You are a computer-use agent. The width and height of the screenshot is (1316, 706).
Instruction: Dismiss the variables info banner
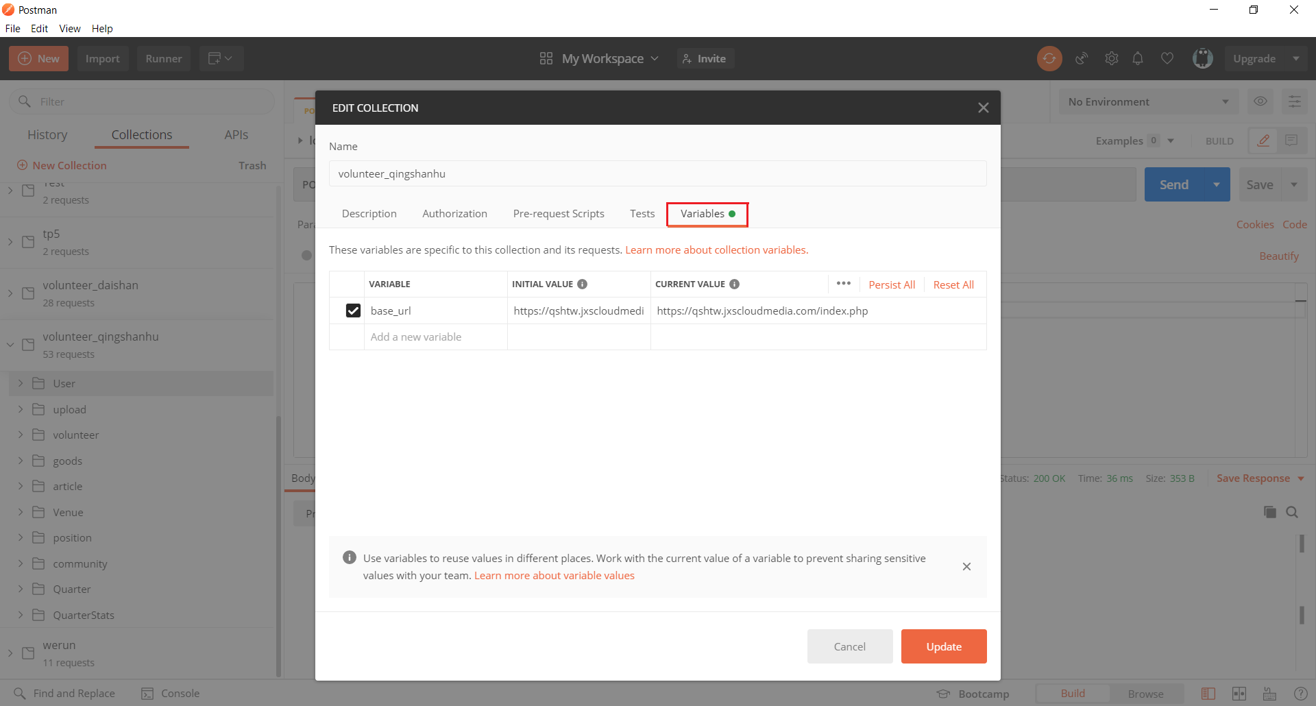[966, 567]
